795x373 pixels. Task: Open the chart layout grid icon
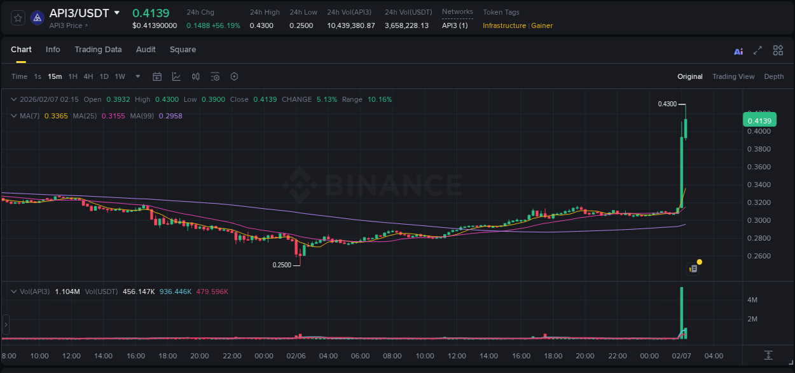click(x=778, y=51)
